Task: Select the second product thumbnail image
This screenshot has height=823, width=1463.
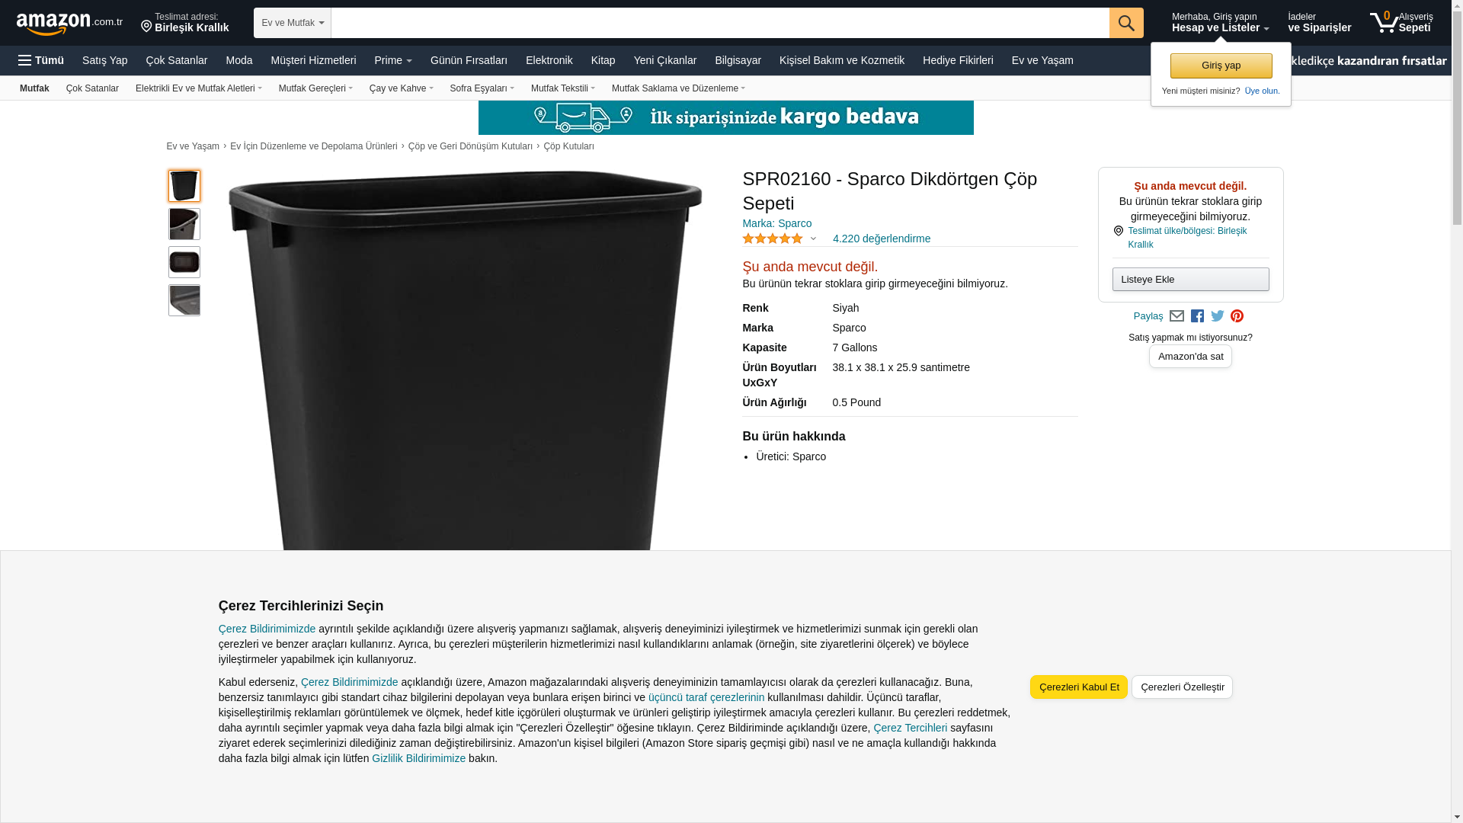Action: point(184,224)
